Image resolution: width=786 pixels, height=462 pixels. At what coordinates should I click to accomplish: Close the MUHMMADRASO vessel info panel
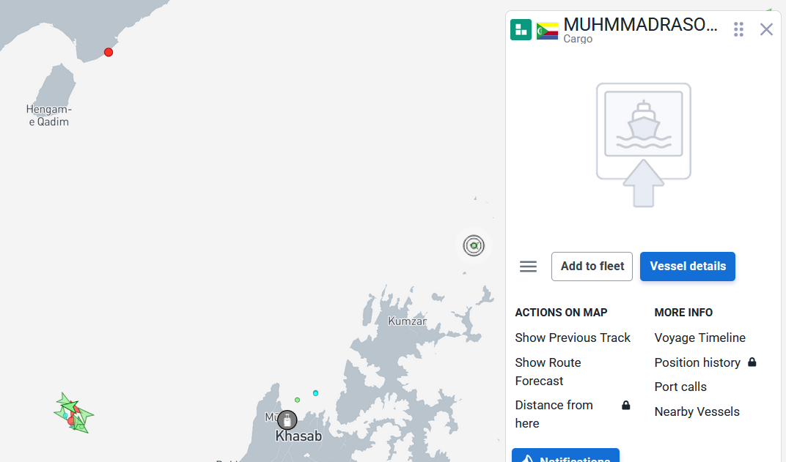pyautogui.click(x=766, y=29)
